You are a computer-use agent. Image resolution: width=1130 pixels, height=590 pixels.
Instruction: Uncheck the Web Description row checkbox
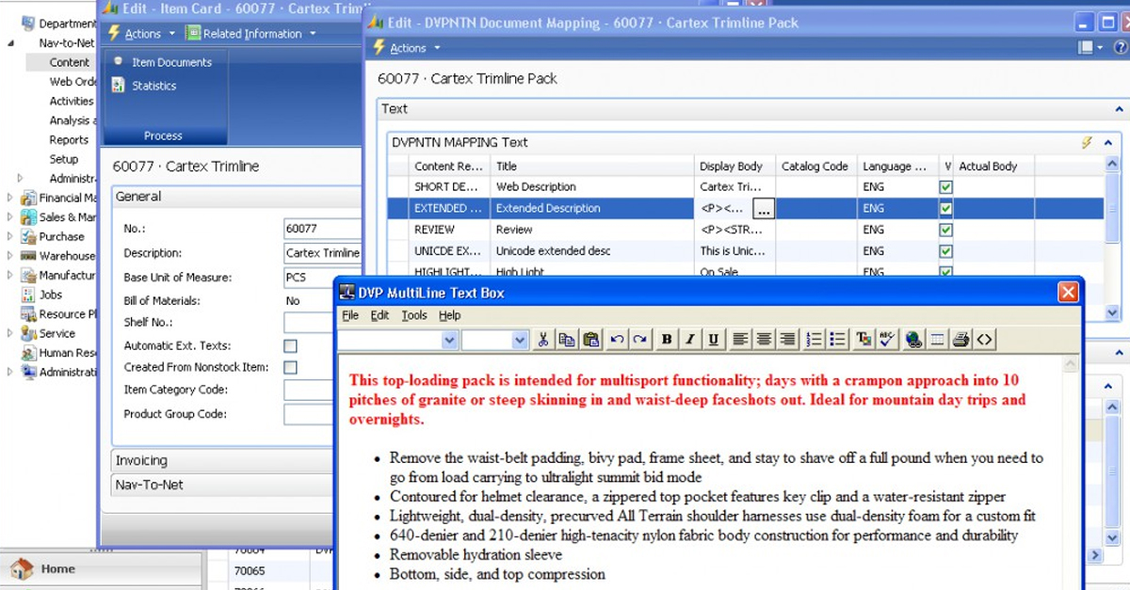[x=945, y=187]
